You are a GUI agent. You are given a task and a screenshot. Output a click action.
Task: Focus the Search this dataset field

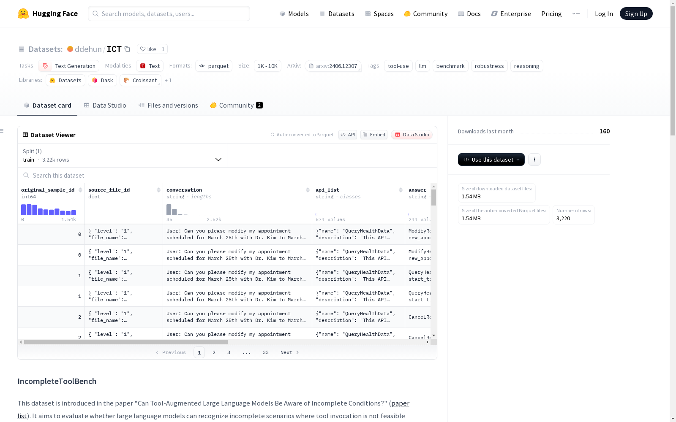(227, 175)
